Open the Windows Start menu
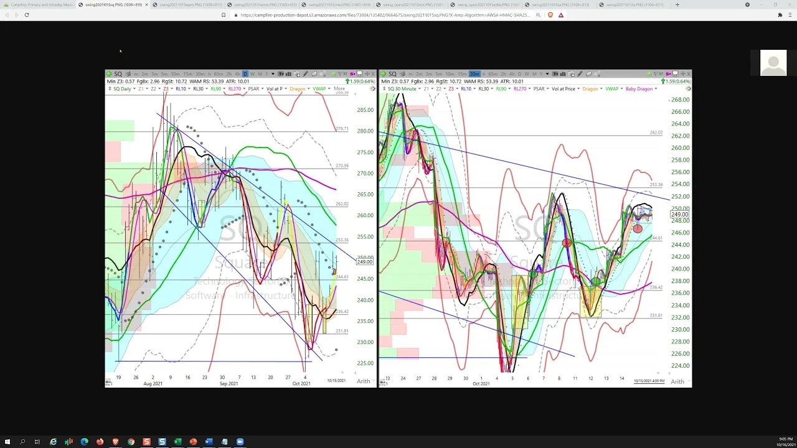Viewport: 797px width, 448px height. pyautogui.click(x=7, y=442)
